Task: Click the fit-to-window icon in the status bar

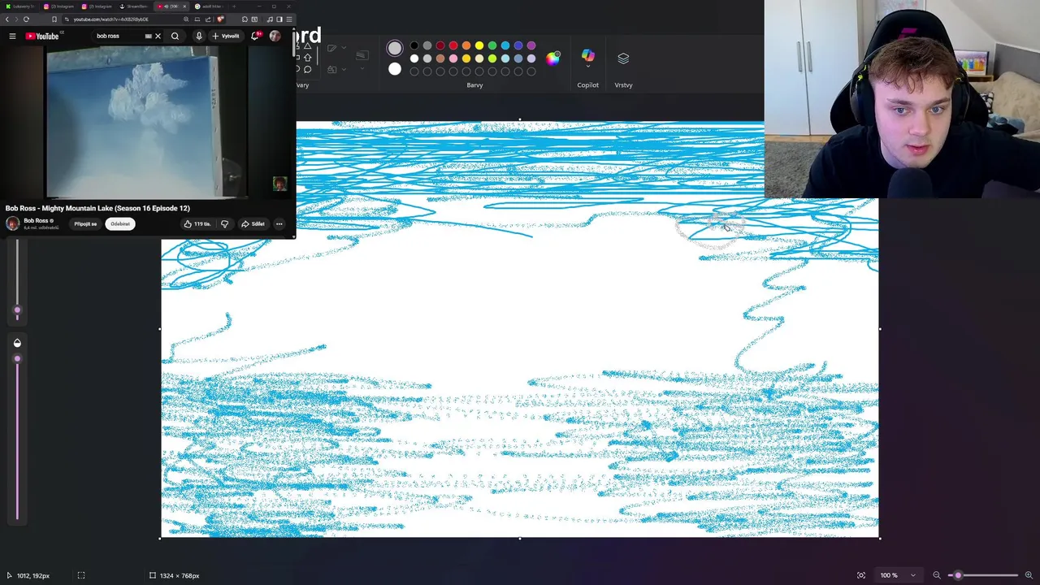Action: (x=860, y=575)
